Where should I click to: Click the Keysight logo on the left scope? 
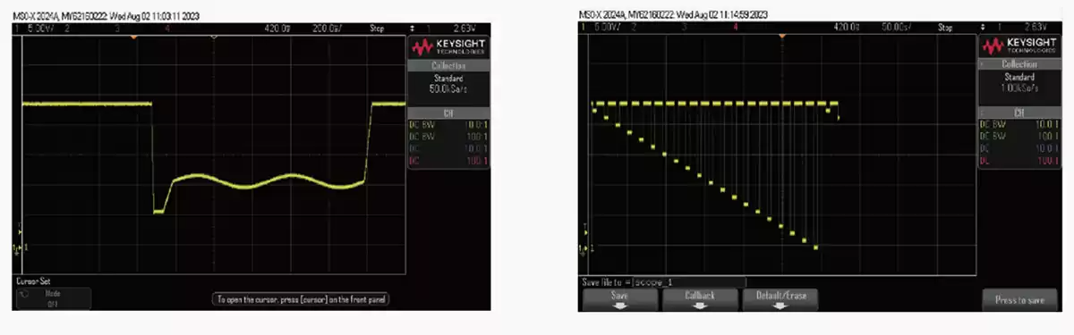tap(449, 46)
